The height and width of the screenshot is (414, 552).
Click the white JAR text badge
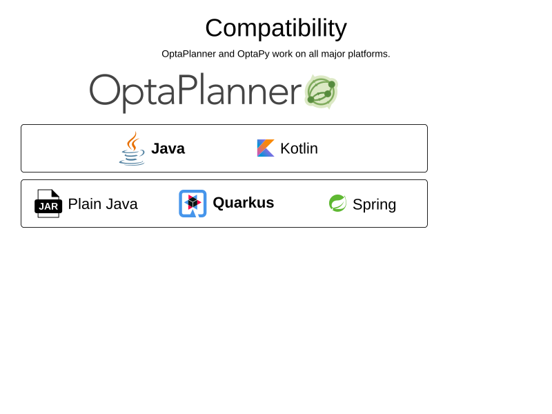[48, 206]
